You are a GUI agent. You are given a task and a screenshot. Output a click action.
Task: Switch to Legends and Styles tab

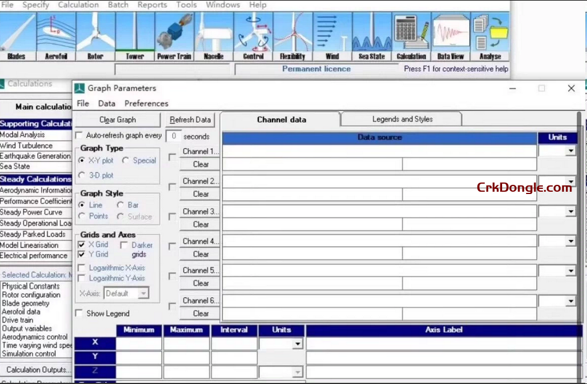point(402,119)
